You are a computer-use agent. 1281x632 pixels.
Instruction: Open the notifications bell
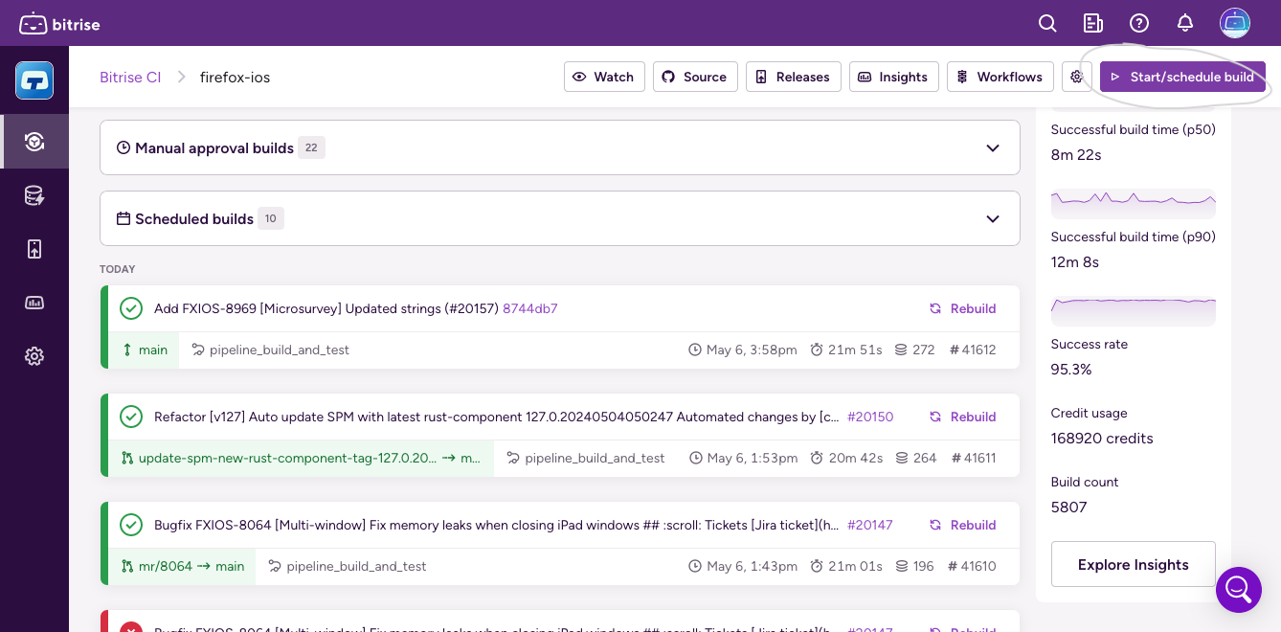point(1185,23)
